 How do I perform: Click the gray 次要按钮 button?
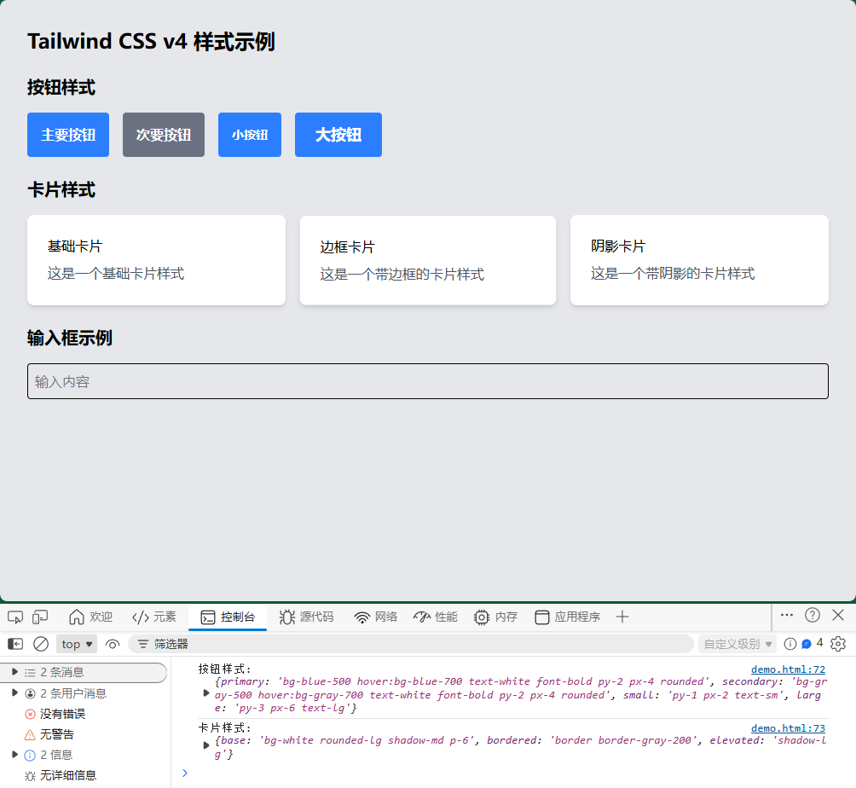tap(163, 135)
